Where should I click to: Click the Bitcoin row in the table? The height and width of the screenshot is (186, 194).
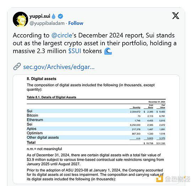[x=96, y=116]
